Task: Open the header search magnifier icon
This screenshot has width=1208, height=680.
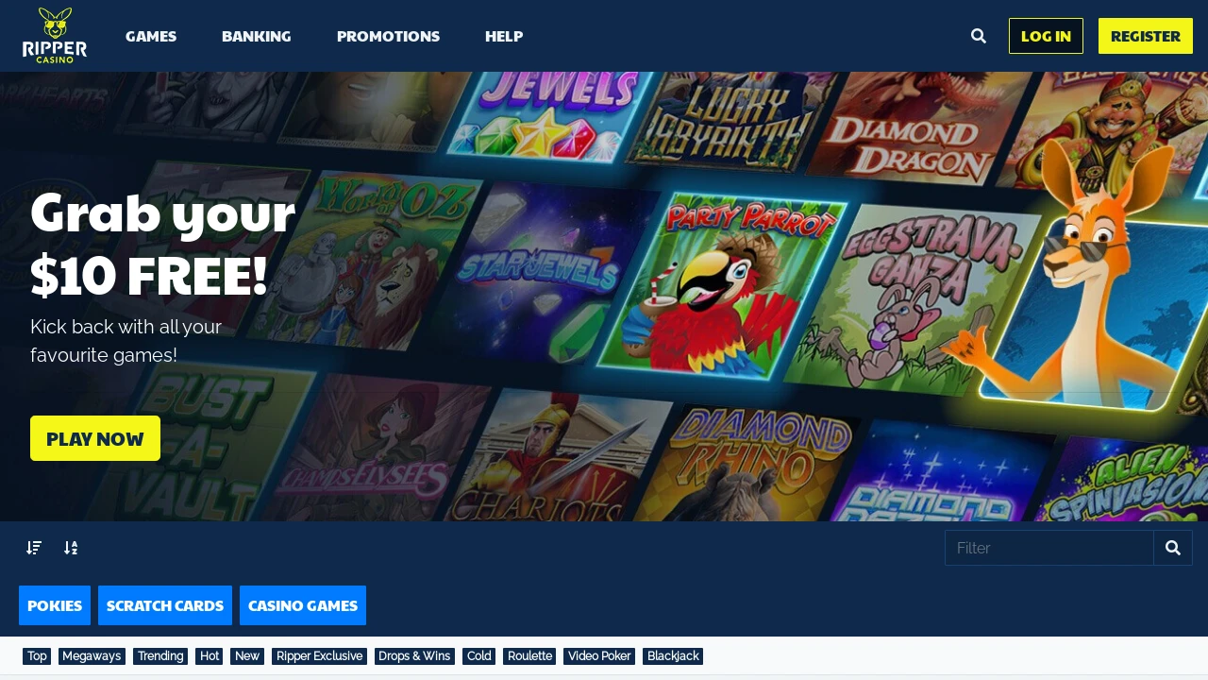Action: pyautogui.click(x=979, y=36)
